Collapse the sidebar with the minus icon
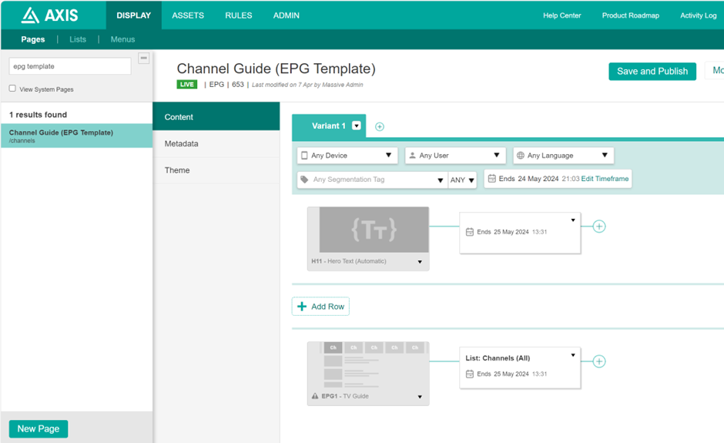This screenshot has width=724, height=443. [x=143, y=59]
